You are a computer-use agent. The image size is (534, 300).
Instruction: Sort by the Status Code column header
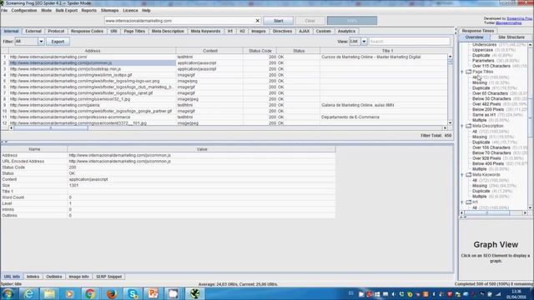click(x=259, y=51)
